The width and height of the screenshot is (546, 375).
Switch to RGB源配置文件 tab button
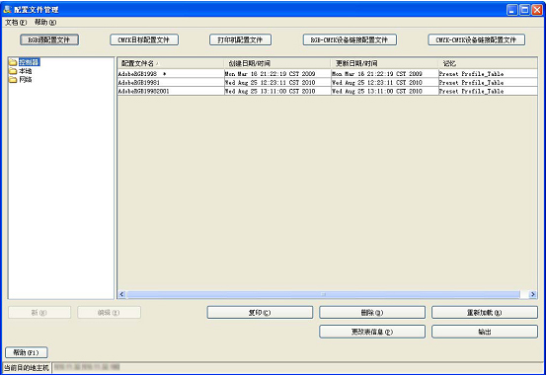tap(49, 39)
